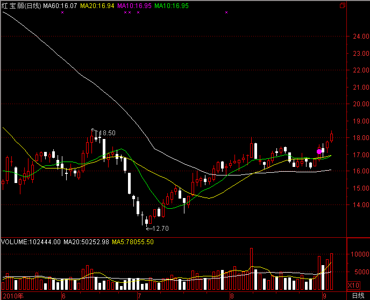Click the 14.00 price axis label
Image resolution: width=370 pixels, height=300 pixels.
pyautogui.click(x=361, y=204)
